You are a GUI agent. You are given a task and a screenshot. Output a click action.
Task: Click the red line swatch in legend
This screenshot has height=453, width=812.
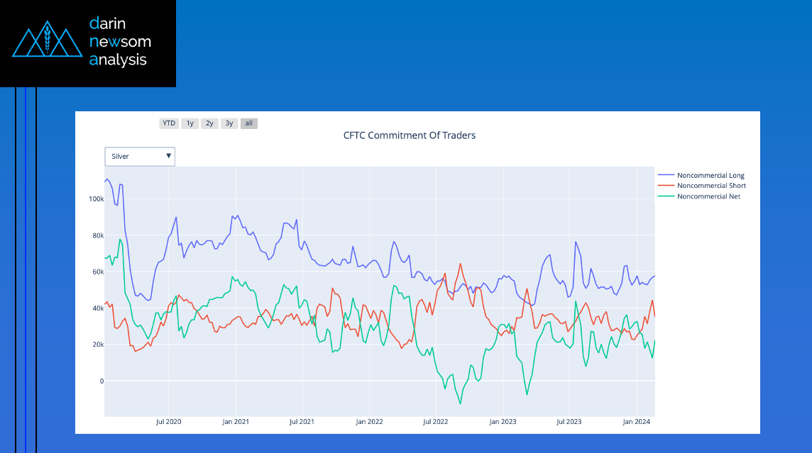point(666,186)
